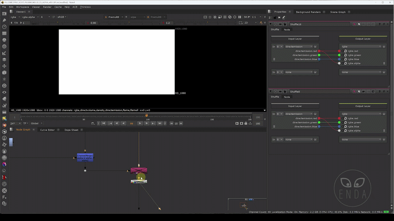Open the Particles nodes toolbar icon
This screenshot has width=394, height=221.
click(4, 79)
